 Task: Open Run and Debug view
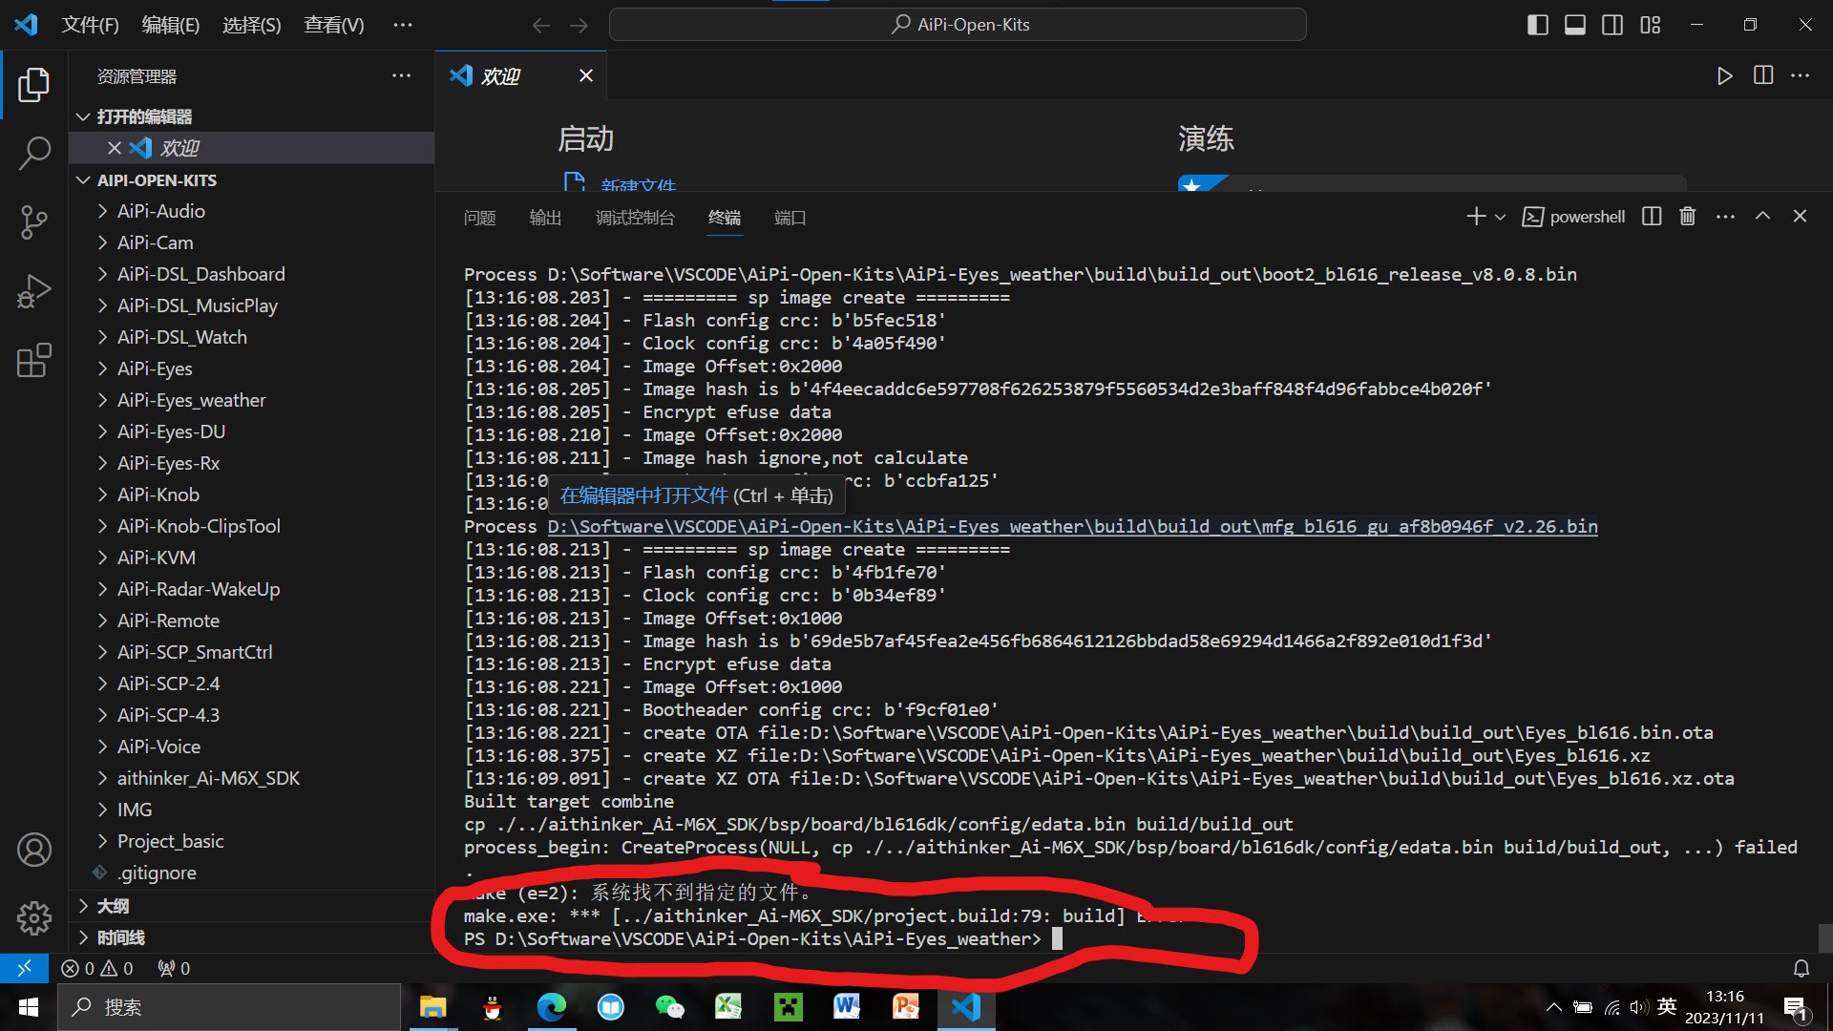[x=34, y=291]
